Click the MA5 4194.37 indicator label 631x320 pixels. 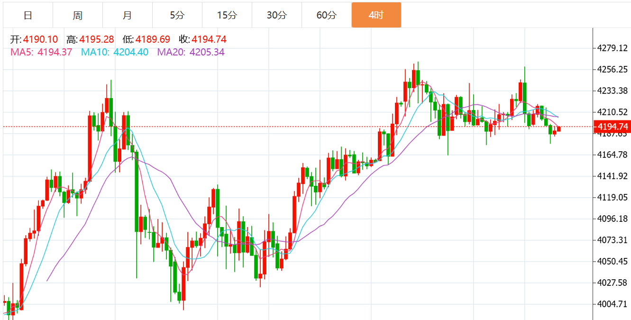pos(41,52)
